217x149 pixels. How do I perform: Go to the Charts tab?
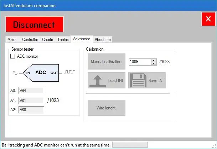tap(48, 40)
